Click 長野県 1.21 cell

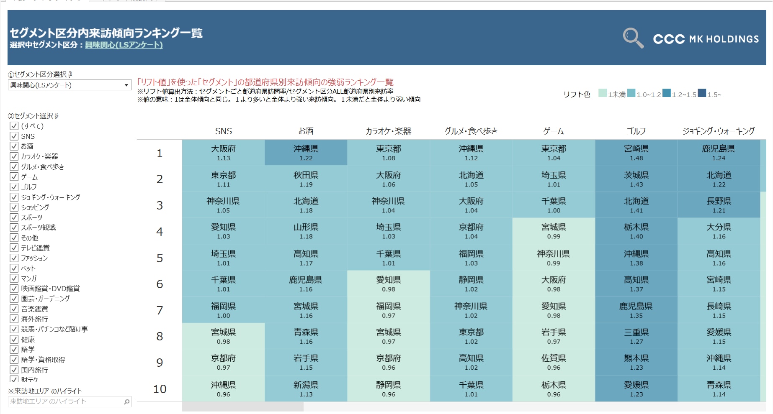(719, 205)
